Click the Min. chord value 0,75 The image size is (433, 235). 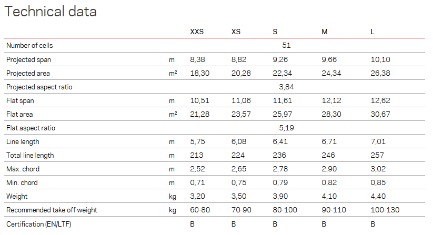click(x=239, y=182)
